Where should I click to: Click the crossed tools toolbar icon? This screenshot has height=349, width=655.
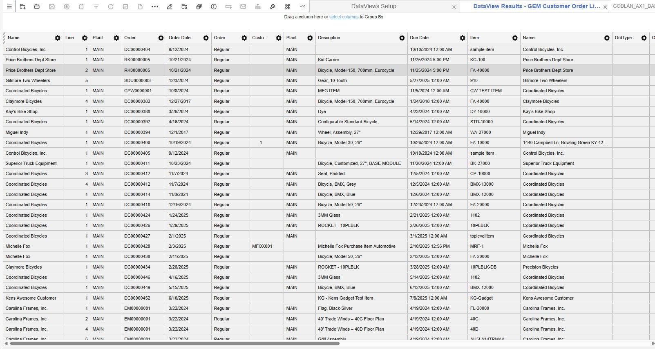coord(287,7)
